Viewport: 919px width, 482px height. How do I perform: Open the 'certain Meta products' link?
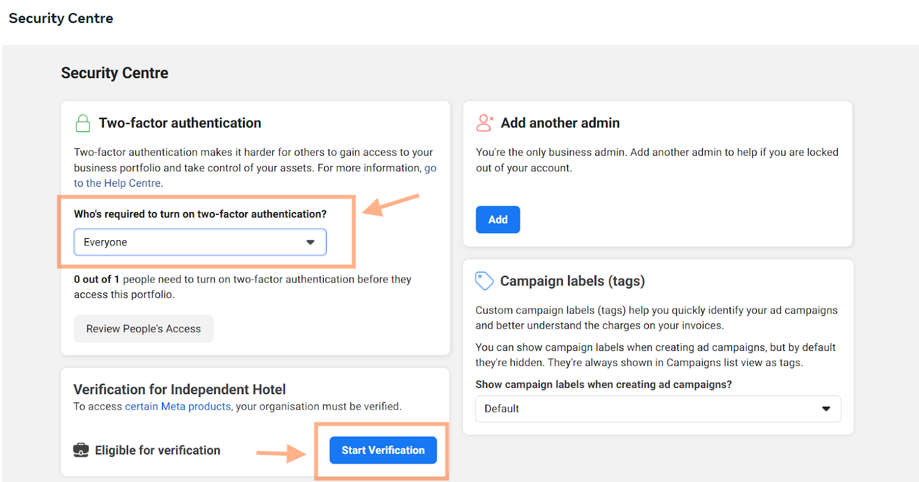pos(177,406)
